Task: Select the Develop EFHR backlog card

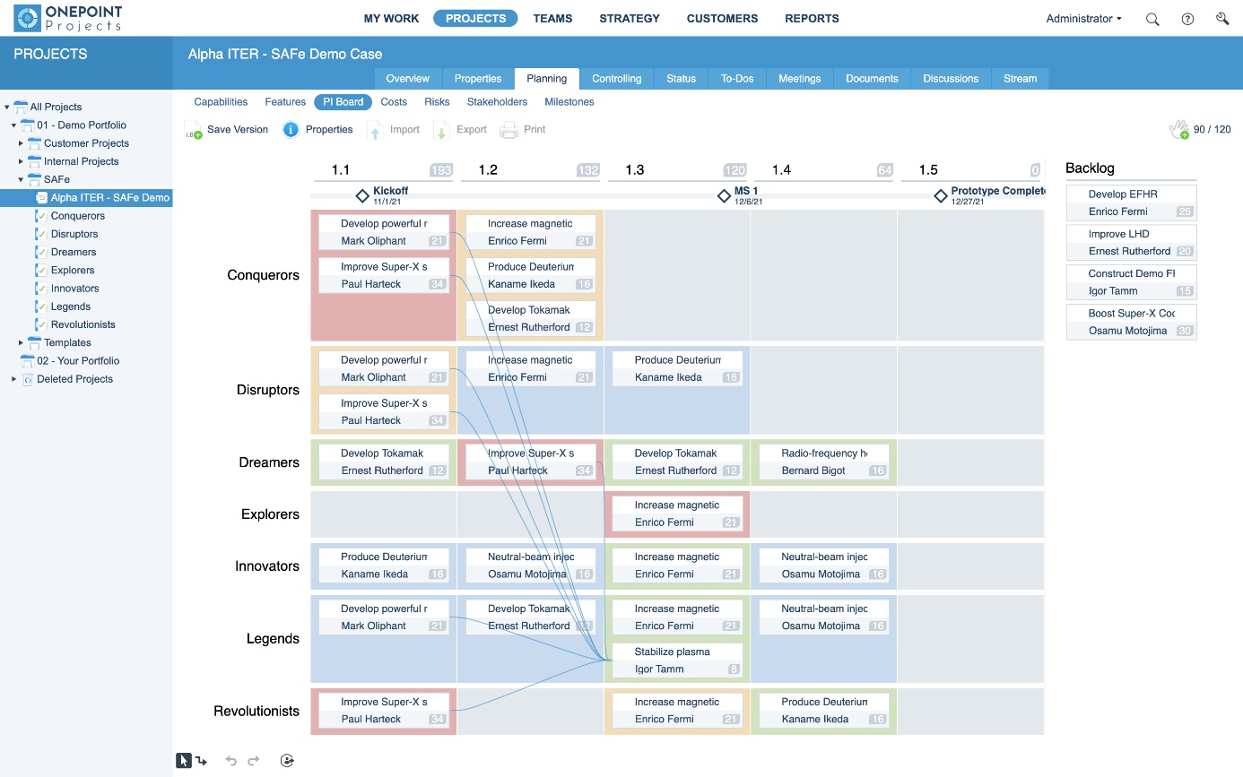Action: (x=1132, y=203)
